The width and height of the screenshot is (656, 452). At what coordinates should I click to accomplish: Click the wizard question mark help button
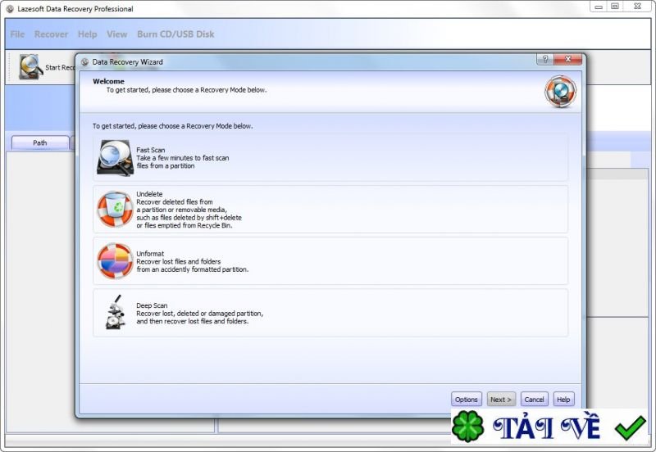click(544, 59)
